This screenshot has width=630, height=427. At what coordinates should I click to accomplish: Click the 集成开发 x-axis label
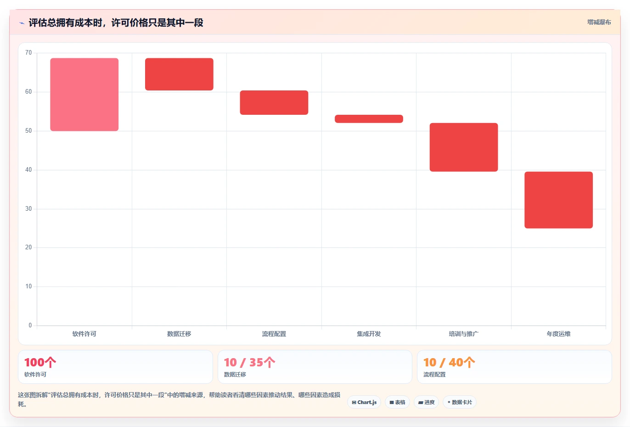pyautogui.click(x=369, y=334)
